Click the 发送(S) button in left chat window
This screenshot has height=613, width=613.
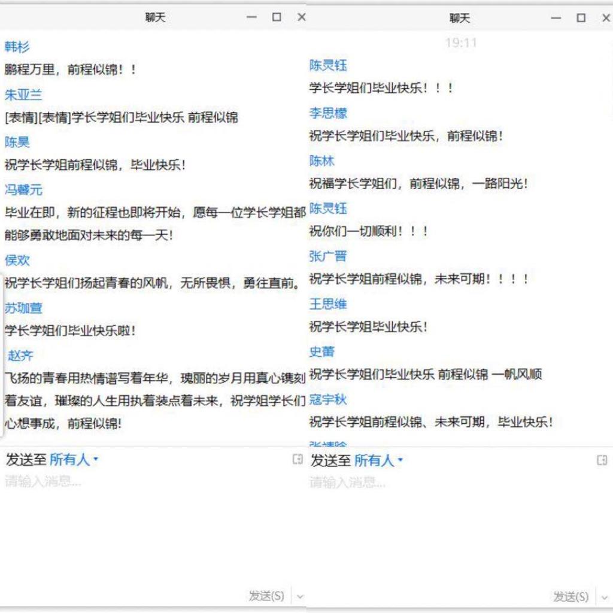[266, 596]
